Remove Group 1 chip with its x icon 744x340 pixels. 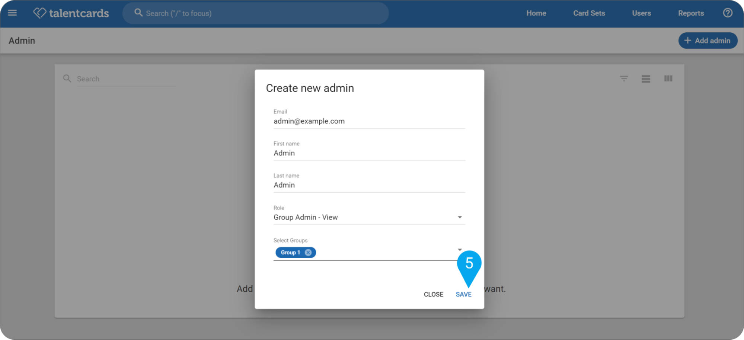308,252
